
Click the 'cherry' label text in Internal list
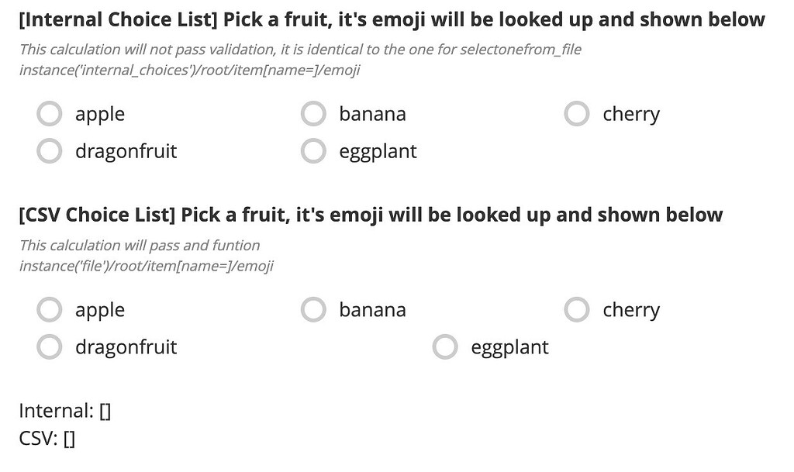[630, 114]
